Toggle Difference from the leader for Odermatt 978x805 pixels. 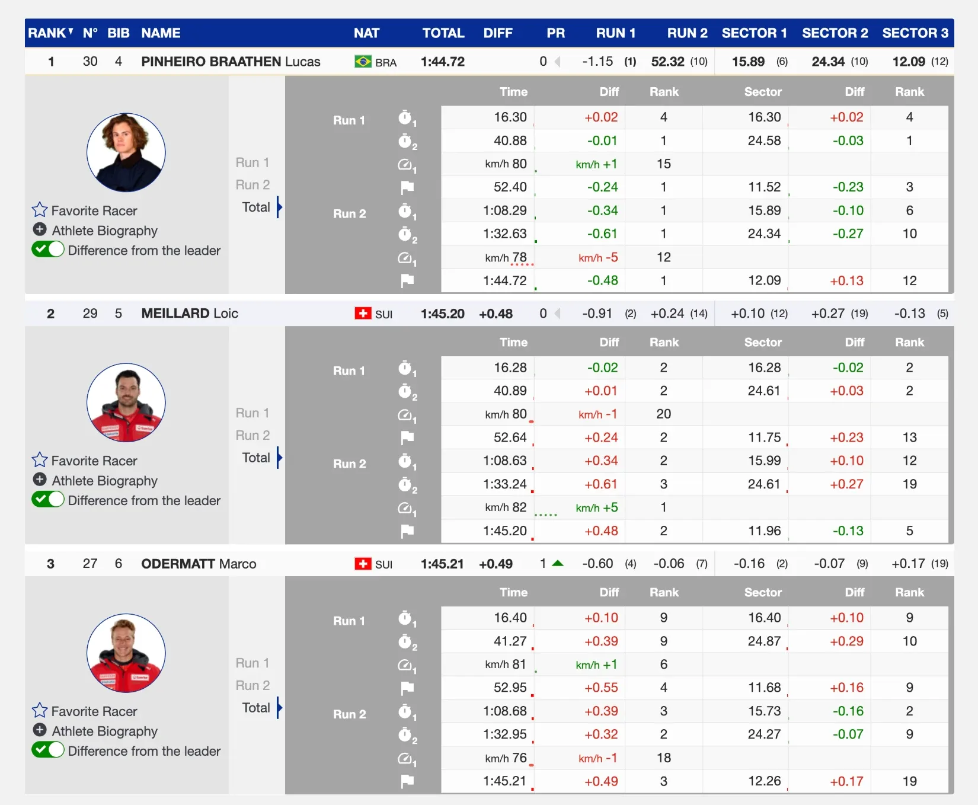[x=48, y=750]
